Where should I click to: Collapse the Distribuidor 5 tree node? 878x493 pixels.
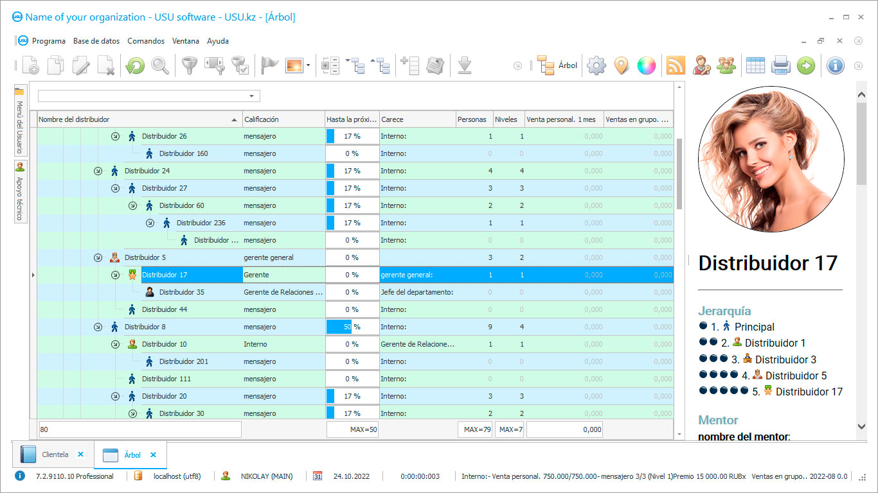tap(98, 257)
